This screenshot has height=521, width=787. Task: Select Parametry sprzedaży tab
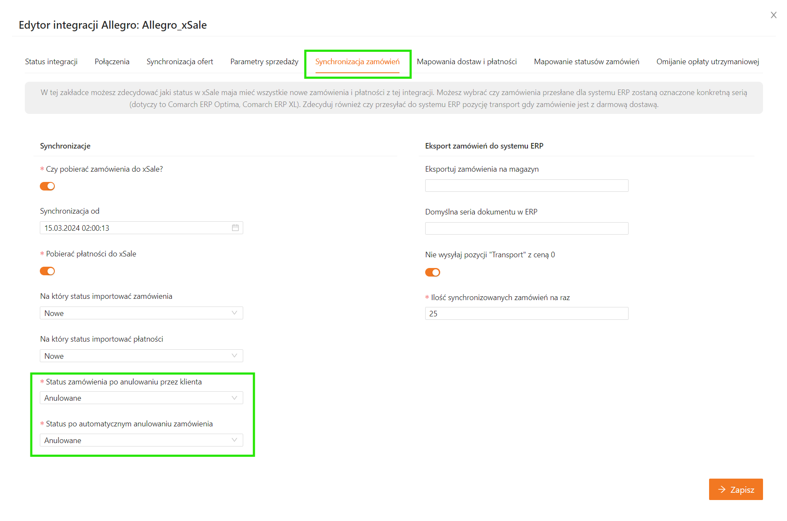(264, 62)
